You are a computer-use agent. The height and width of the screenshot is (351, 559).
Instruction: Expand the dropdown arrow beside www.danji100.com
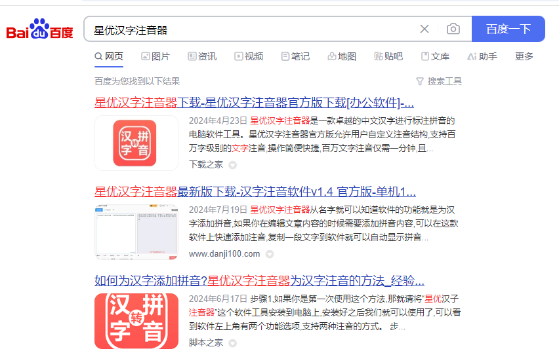(270, 254)
